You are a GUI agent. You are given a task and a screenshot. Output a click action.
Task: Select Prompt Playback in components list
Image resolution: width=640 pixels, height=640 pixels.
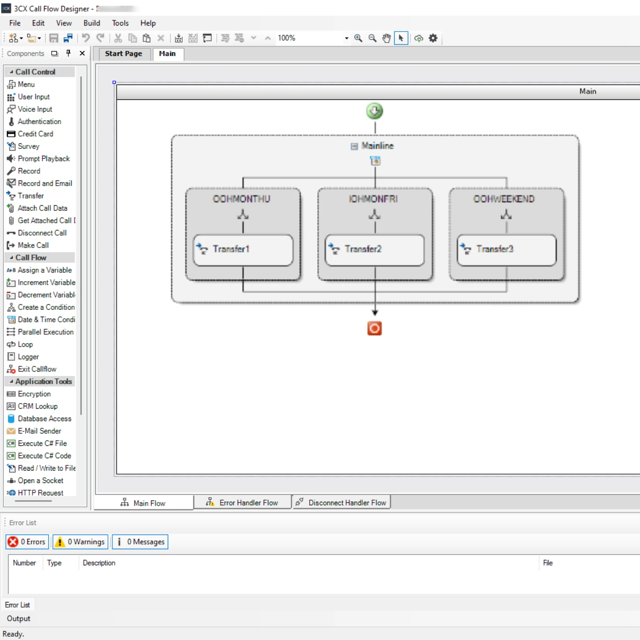pos(43,159)
